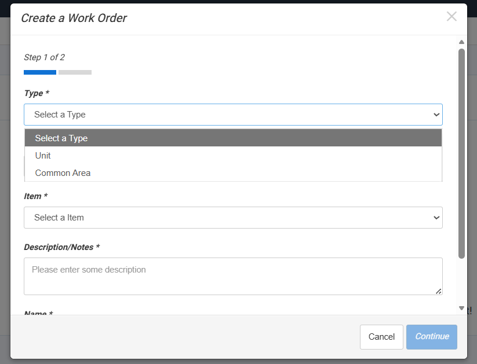The width and height of the screenshot is (477, 364).
Task: Choose the 'Select a Type' placeholder option
Action: tap(233, 138)
